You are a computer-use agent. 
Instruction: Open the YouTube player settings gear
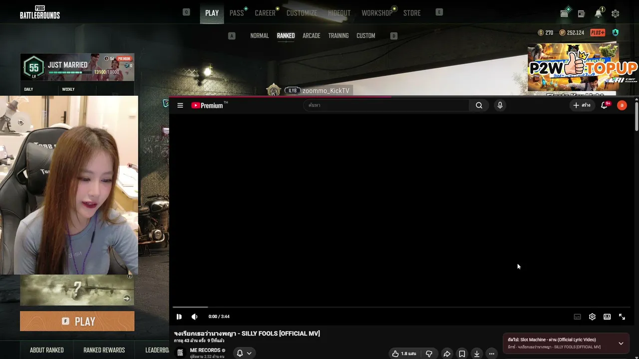click(592, 317)
